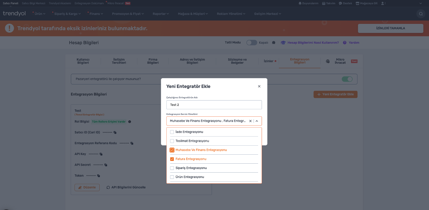The image size is (429, 210).
Task: Uncheck Fatura Entegrasyonu option
Action: 172,159
